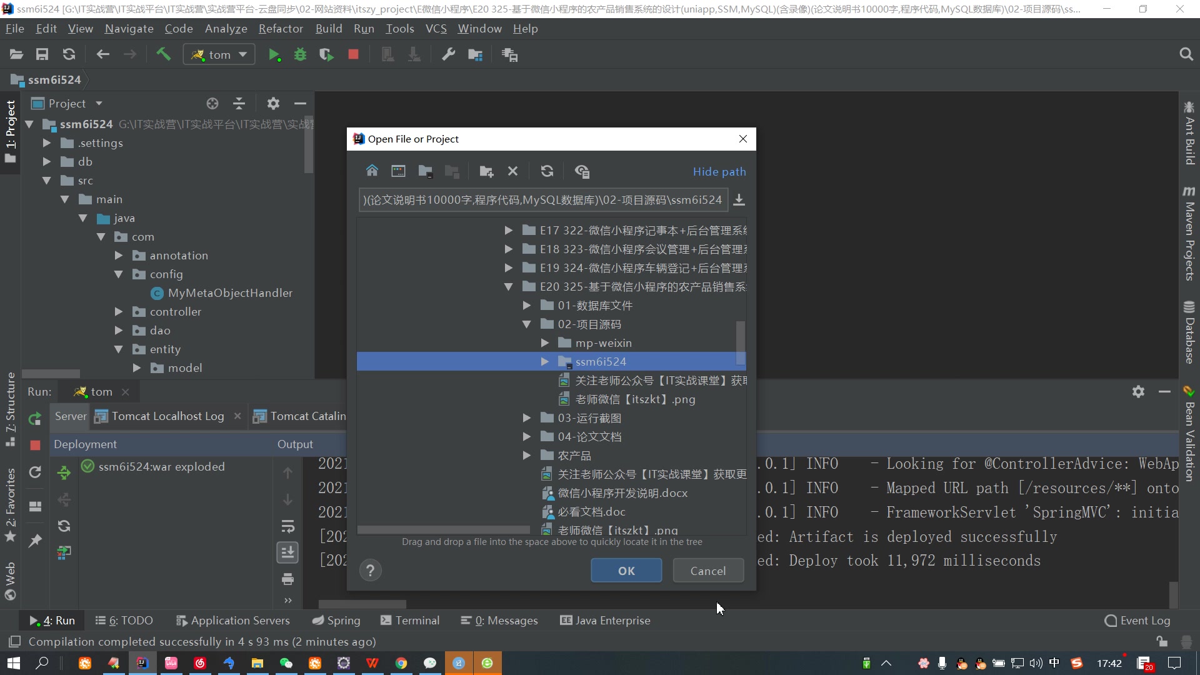Expand the ssm6i524 folder in dialog
The width and height of the screenshot is (1200, 675).
544,362
